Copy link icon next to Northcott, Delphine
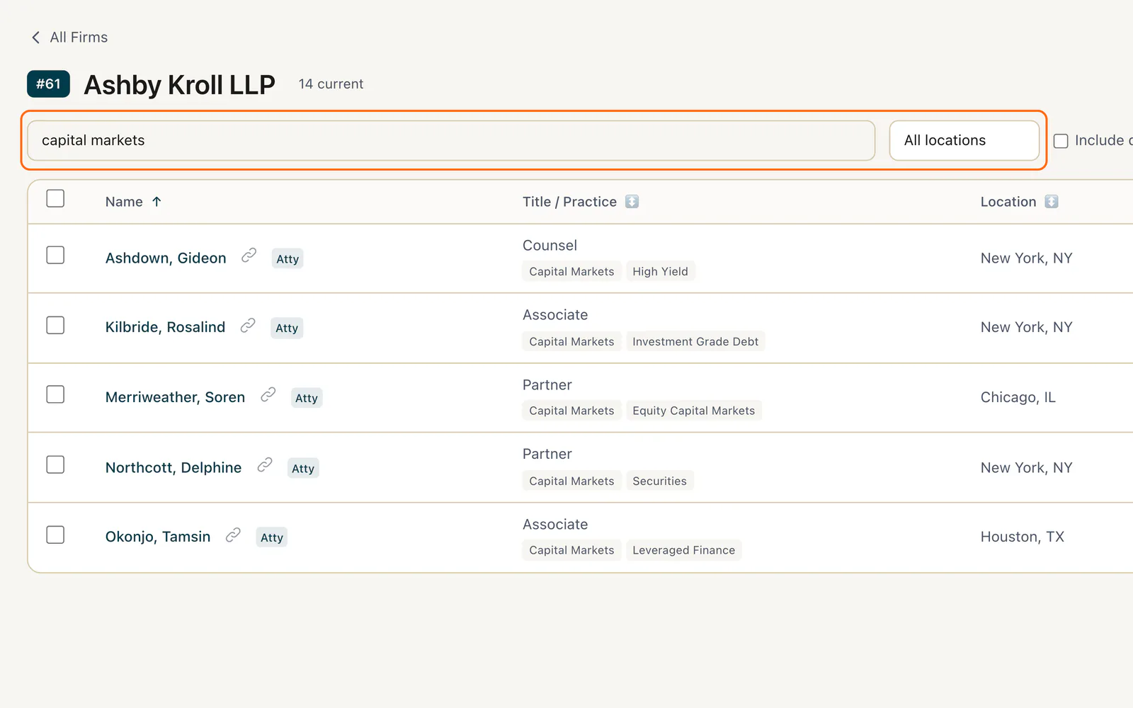The width and height of the screenshot is (1133, 708). [265, 465]
